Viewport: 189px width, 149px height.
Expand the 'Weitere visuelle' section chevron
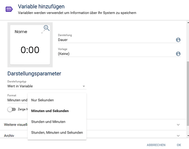point(178,125)
